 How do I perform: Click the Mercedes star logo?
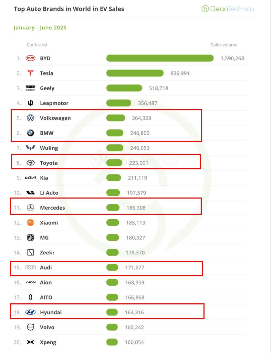click(30, 208)
